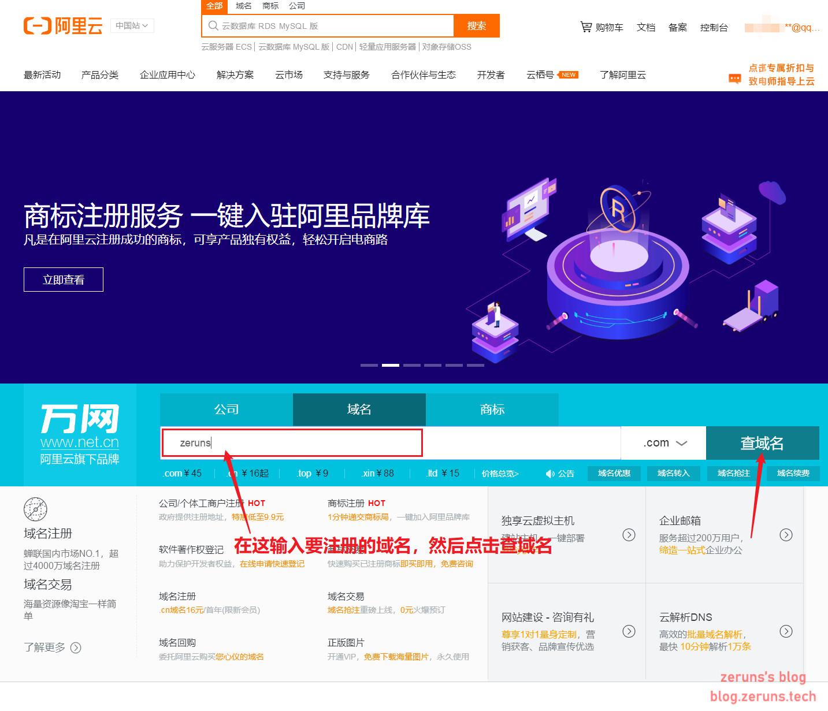Open the 文档 link
828x711 pixels.
[x=646, y=27]
